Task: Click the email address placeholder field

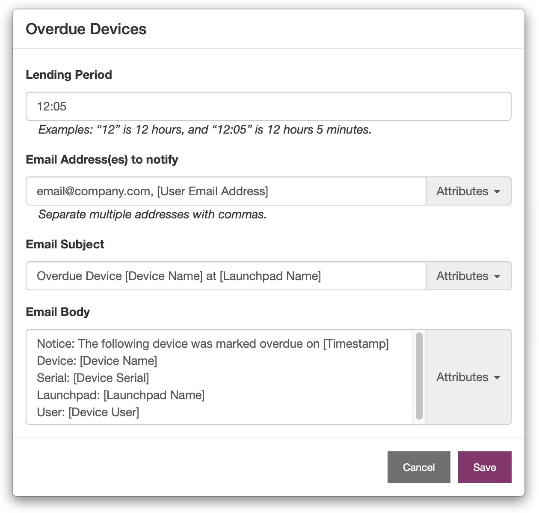Action: point(214,191)
